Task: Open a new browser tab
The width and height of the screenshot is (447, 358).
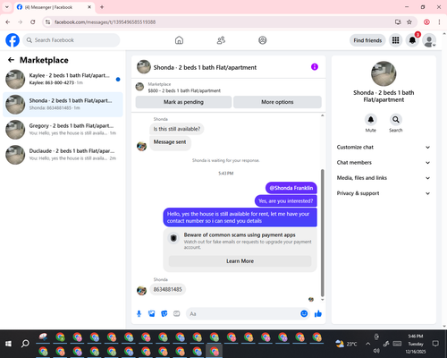Action: pyautogui.click(x=102, y=7)
